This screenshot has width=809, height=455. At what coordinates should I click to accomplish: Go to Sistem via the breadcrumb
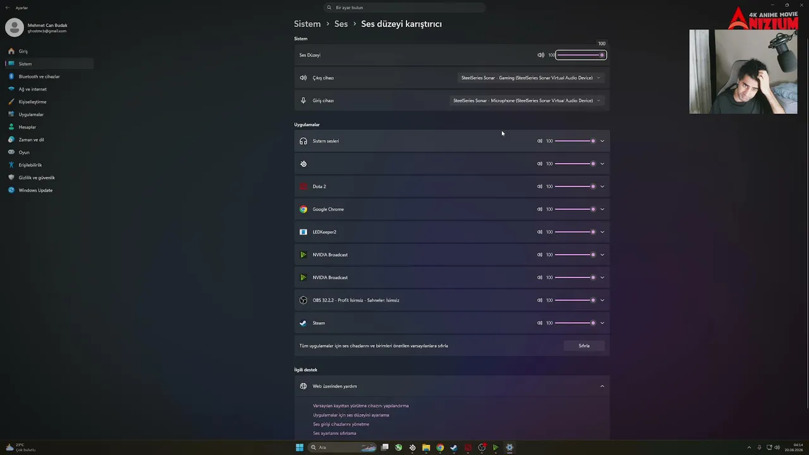tap(307, 24)
